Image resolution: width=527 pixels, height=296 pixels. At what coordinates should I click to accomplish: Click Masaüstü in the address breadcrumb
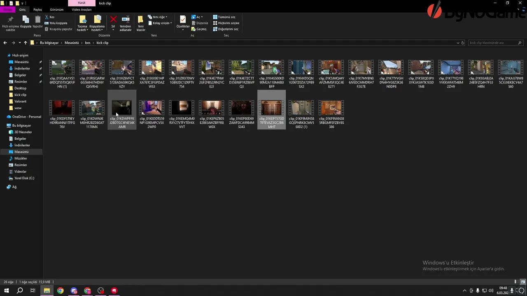[72, 43]
